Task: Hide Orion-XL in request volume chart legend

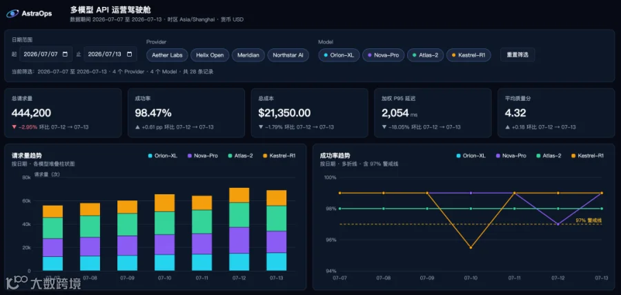Action: pos(162,156)
